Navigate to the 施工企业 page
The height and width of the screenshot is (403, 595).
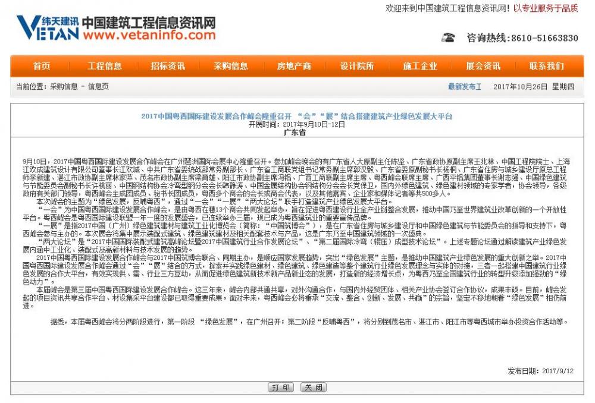point(420,66)
